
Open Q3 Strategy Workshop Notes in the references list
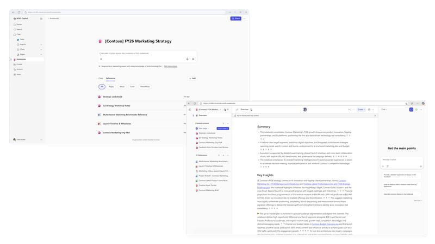116,106
